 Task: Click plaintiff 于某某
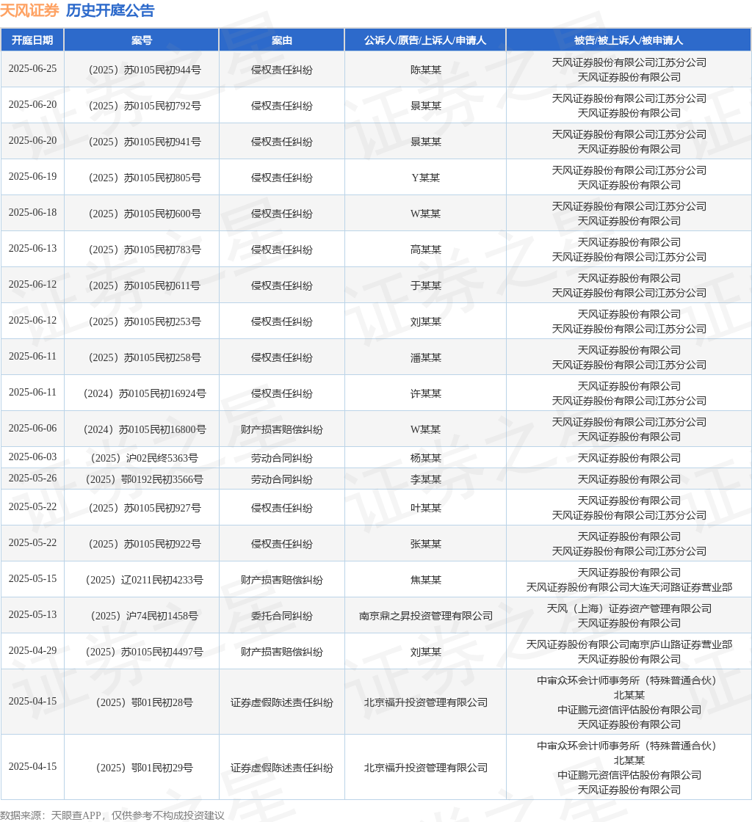click(x=425, y=285)
